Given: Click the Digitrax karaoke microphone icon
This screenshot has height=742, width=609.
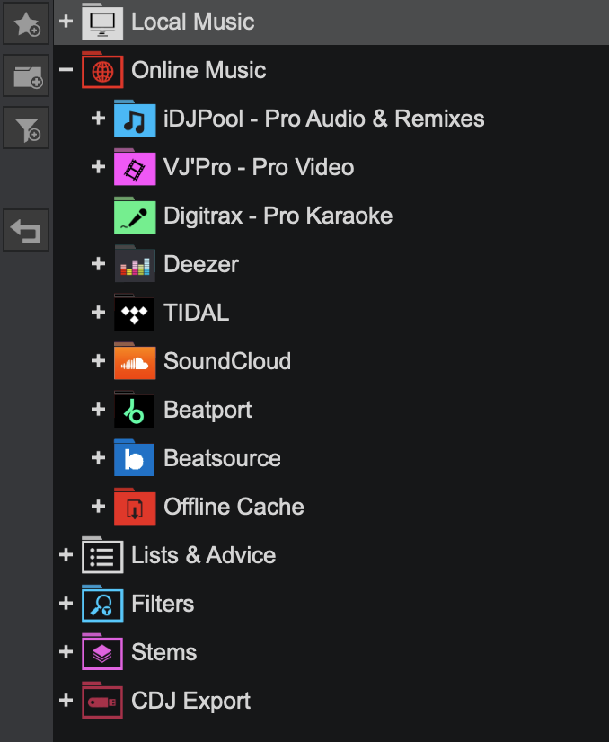Looking at the screenshot, I should tap(135, 216).
